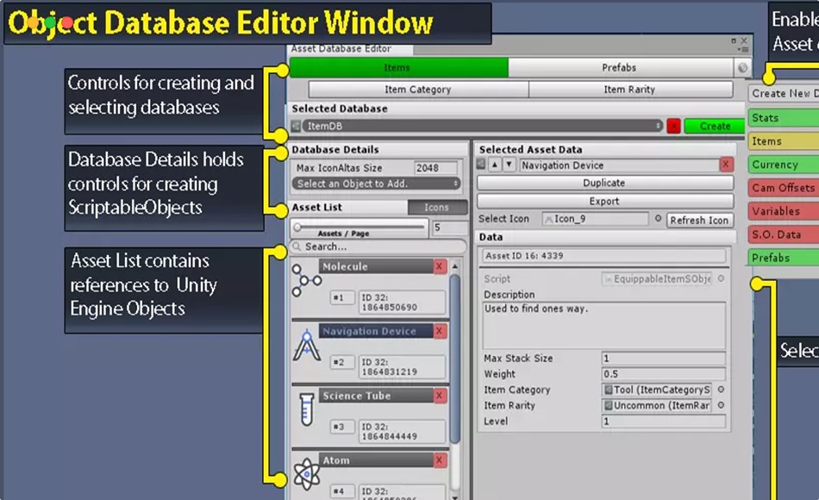
Task: Open the Item Rarity object selector
Action: (721, 405)
